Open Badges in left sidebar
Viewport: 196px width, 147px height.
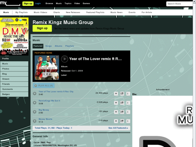[14, 94]
